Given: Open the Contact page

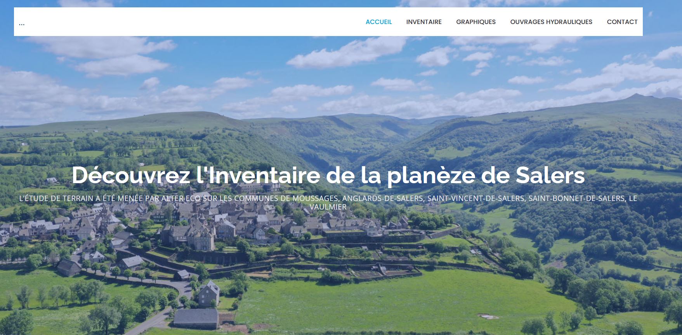Looking at the screenshot, I should tap(622, 22).
